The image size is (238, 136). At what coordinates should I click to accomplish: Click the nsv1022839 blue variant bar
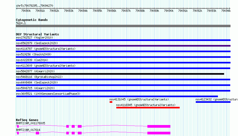[x=123, y=63]
